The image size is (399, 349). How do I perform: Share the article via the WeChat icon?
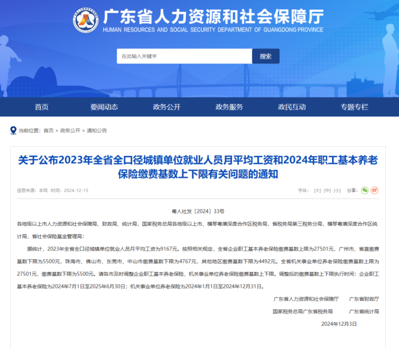tap(365, 190)
